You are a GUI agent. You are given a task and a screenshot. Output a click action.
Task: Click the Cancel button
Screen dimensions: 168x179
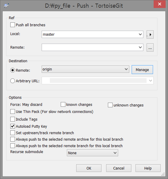click(x=119, y=168)
